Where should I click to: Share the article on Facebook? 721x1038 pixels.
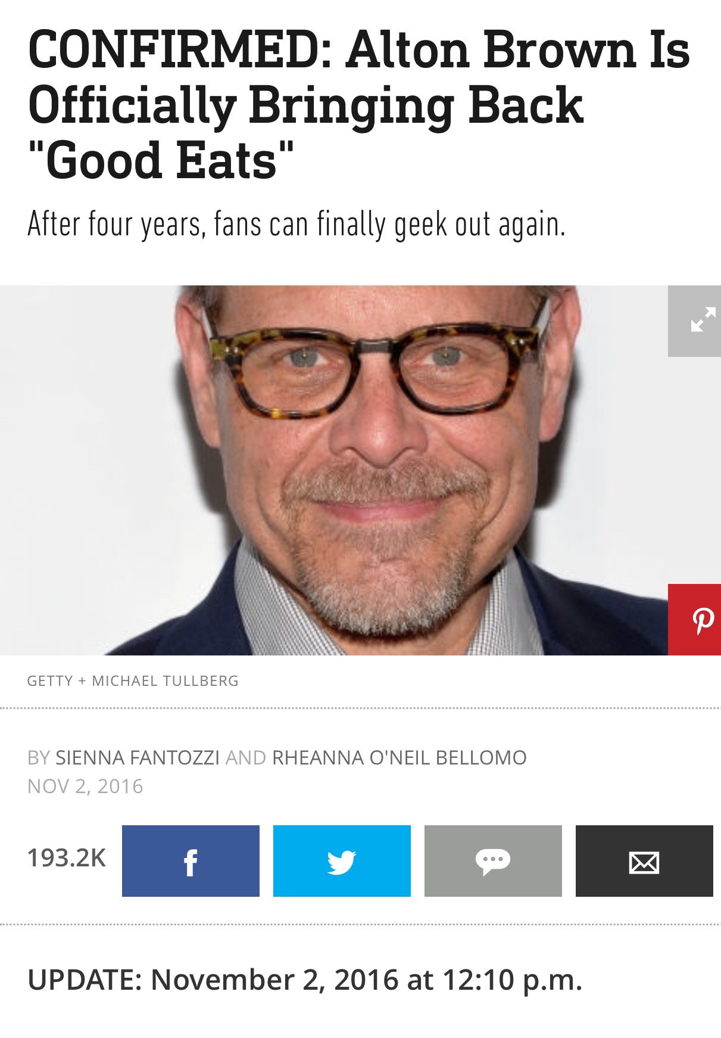191,861
